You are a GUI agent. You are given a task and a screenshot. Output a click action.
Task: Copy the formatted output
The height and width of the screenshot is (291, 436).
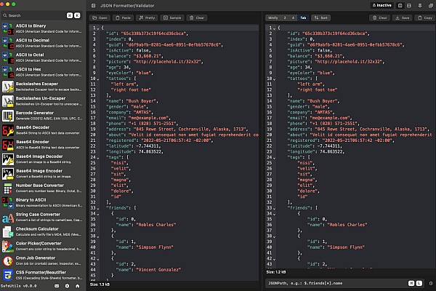425,17
